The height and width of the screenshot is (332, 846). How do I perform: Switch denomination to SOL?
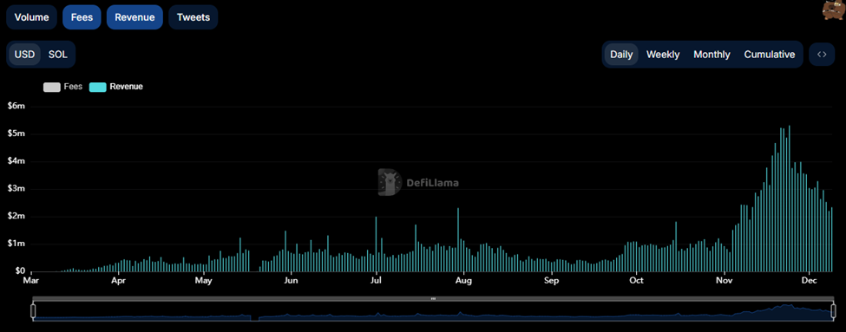[x=58, y=55]
